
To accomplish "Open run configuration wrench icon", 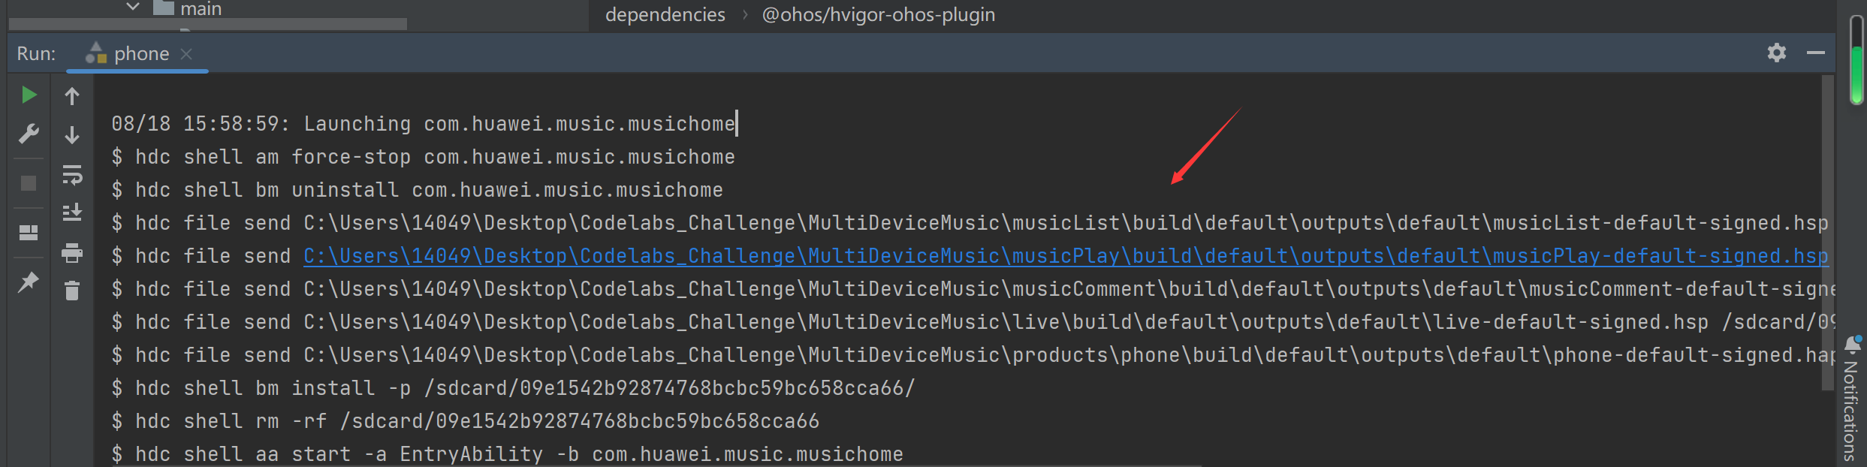I will 29,134.
